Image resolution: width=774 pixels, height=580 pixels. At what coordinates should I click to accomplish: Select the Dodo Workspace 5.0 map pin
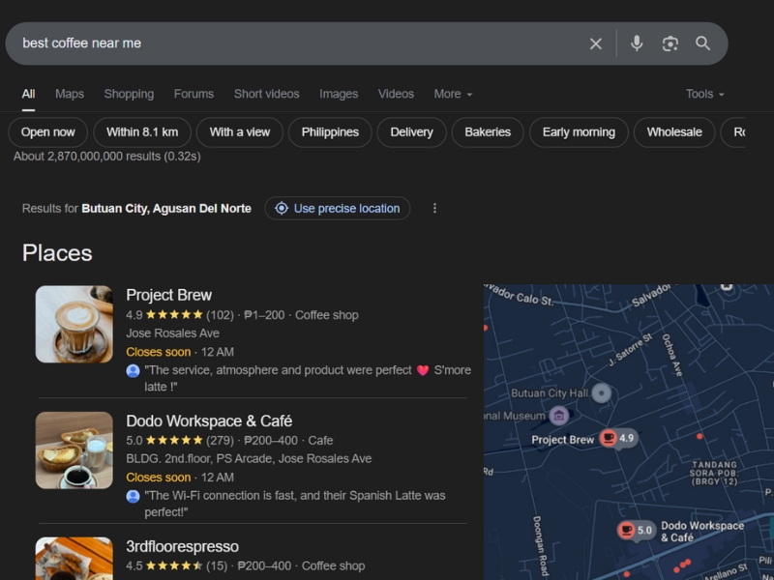(x=636, y=530)
